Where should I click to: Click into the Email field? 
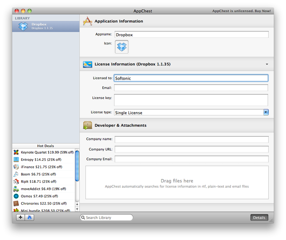pos(191,88)
